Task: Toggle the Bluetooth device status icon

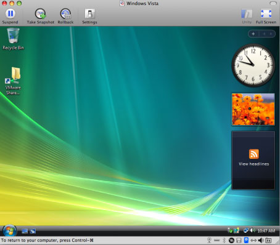Action: tap(224, 240)
